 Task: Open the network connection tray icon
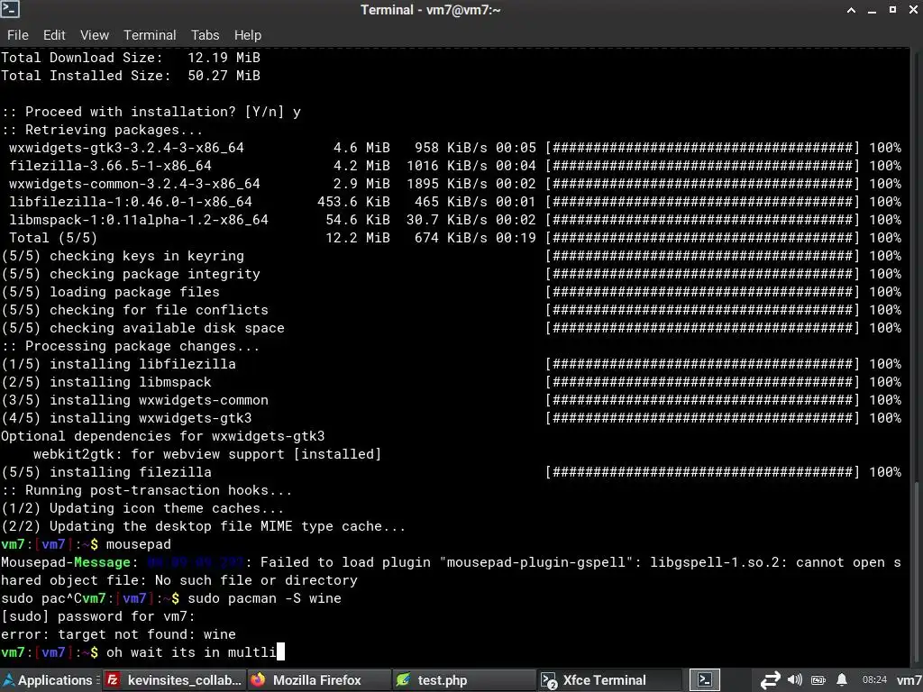770,680
